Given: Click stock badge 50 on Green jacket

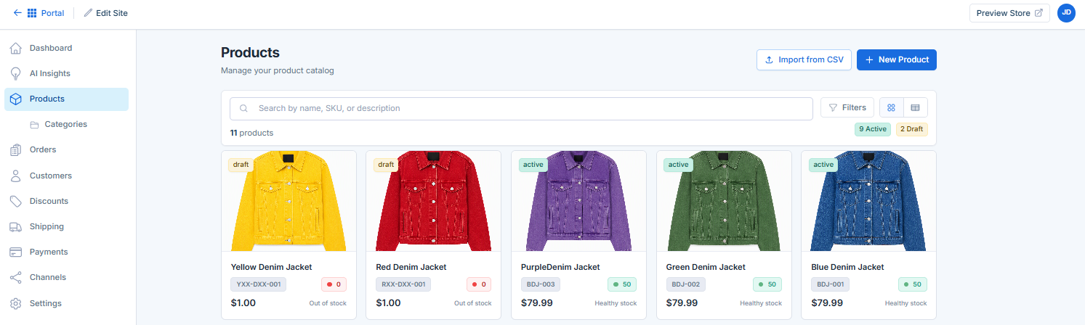Looking at the screenshot, I should (x=767, y=284).
